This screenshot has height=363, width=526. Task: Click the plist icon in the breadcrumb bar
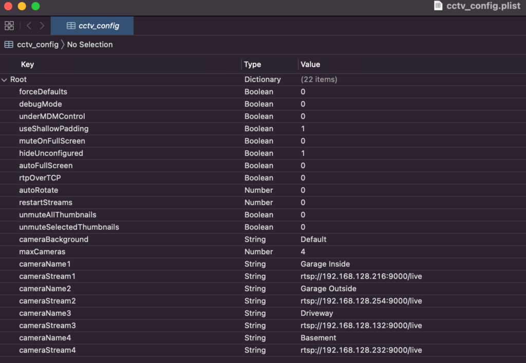coord(9,45)
